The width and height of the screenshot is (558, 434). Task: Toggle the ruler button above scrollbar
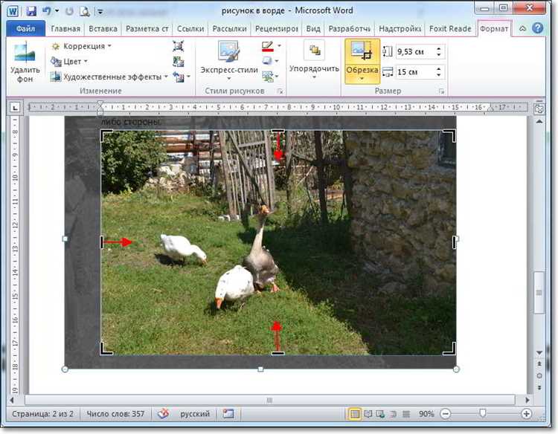pyautogui.click(x=539, y=109)
